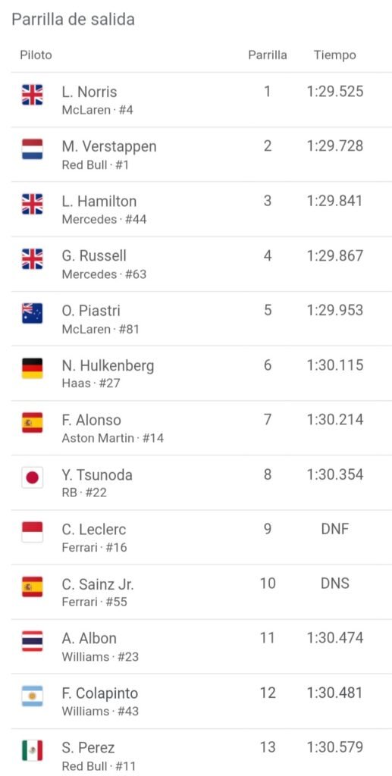Screen dimensions: 392x776
Task: Click the DNF status for Leclerc
Action: point(335,529)
